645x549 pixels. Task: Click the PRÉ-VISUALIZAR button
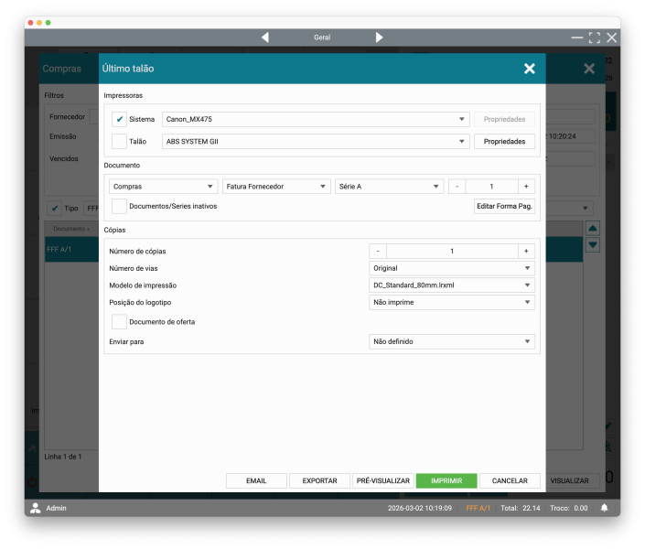tap(382, 480)
